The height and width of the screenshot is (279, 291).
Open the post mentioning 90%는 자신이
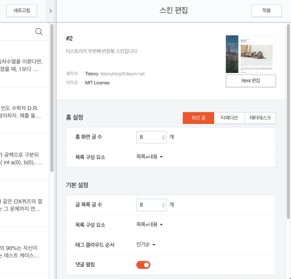click(x=24, y=250)
